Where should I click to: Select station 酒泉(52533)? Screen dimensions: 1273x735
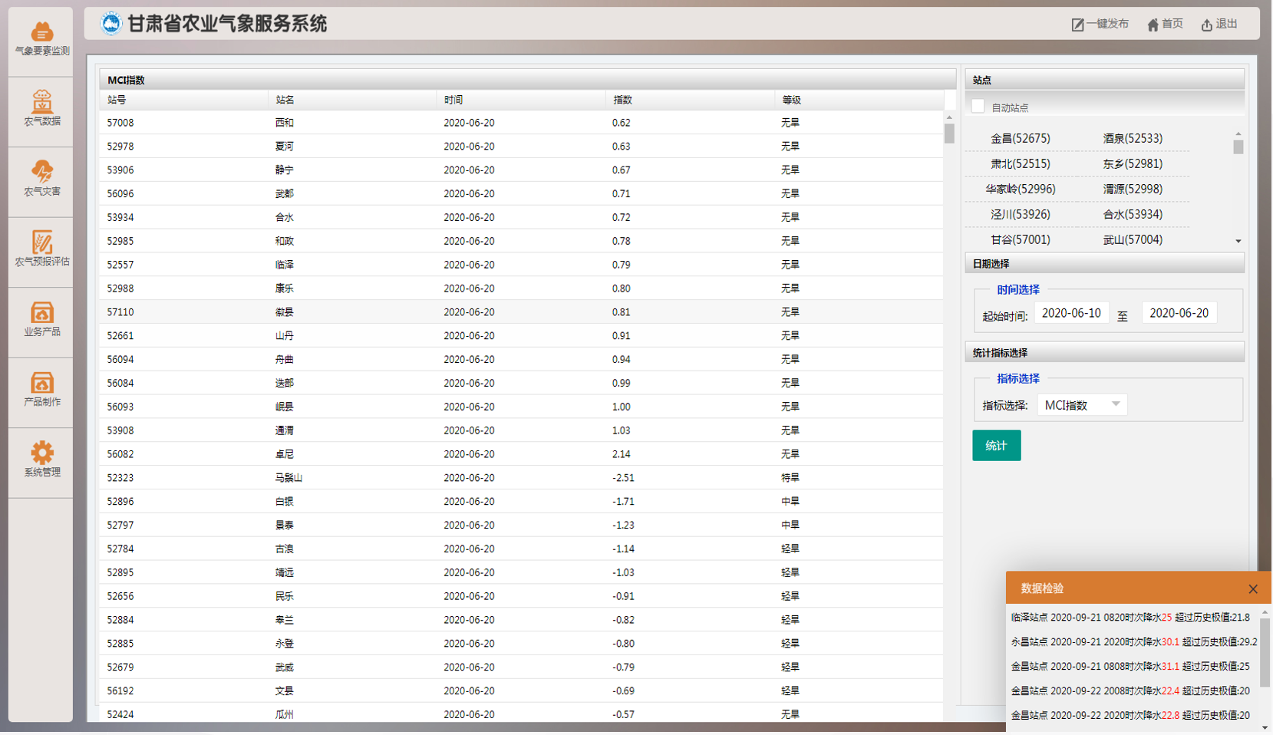pyautogui.click(x=1133, y=139)
